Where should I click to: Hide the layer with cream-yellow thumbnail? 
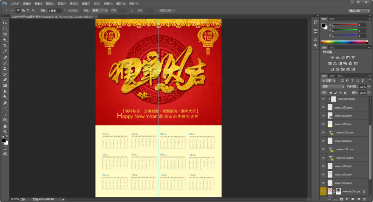pyautogui.click(x=323, y=124)
